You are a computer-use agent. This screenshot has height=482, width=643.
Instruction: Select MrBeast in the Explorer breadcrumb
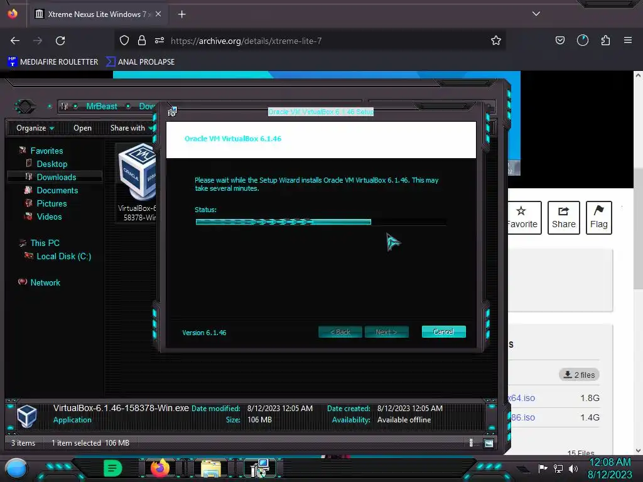pyautogui.click(x=102, y=106)
